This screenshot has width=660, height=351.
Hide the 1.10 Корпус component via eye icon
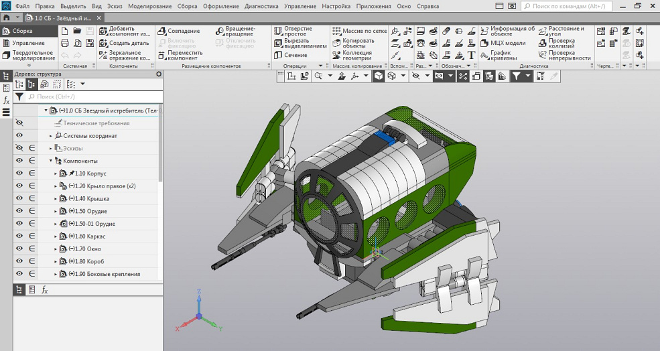(x=19, y=173)
